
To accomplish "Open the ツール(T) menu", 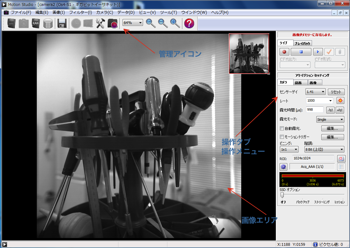I will point(169,12).
